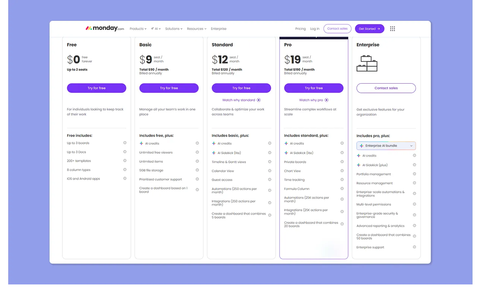The height and width of the screenshot is (293, 480).
Task: Click info icon for Portfolio management
Action: tap(414, 174)
